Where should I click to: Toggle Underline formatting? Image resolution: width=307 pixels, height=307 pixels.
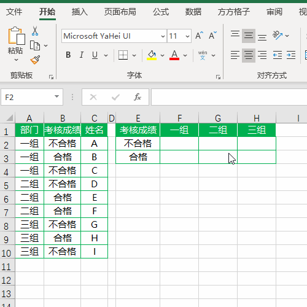point(95,55)
